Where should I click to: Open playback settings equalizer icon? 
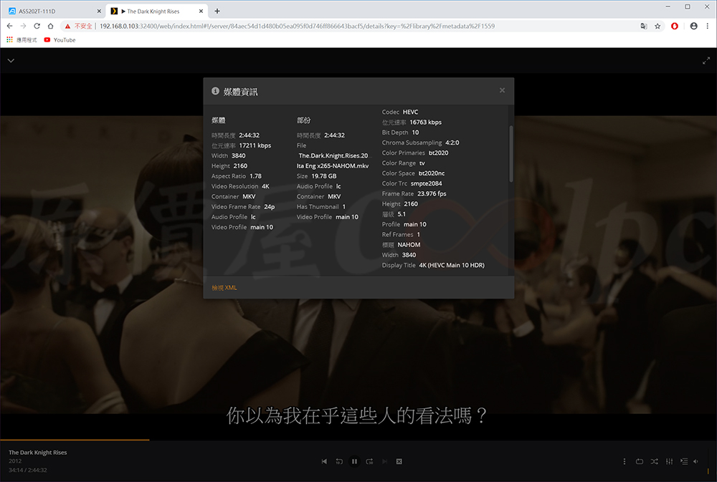click(x=670, y=461)
